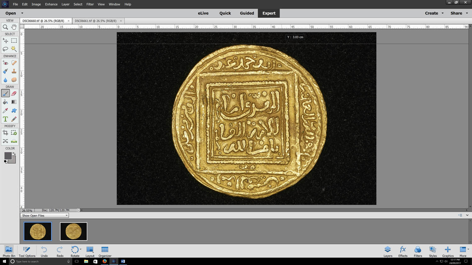
Task: Expand the More panel dropdown arrow
Action: (468, 249)
